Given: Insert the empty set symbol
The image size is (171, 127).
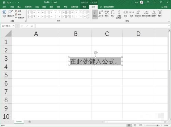Looking at the screenshot, I should (x=85, y=16).
